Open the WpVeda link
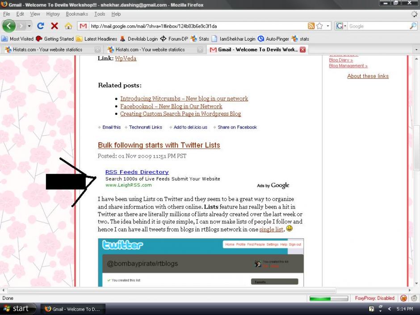Viewport: 420px width, 315px height. click(x=126, y=59)
